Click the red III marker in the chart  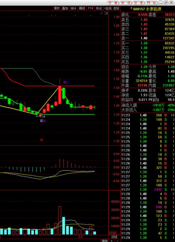tap(41, 140)
